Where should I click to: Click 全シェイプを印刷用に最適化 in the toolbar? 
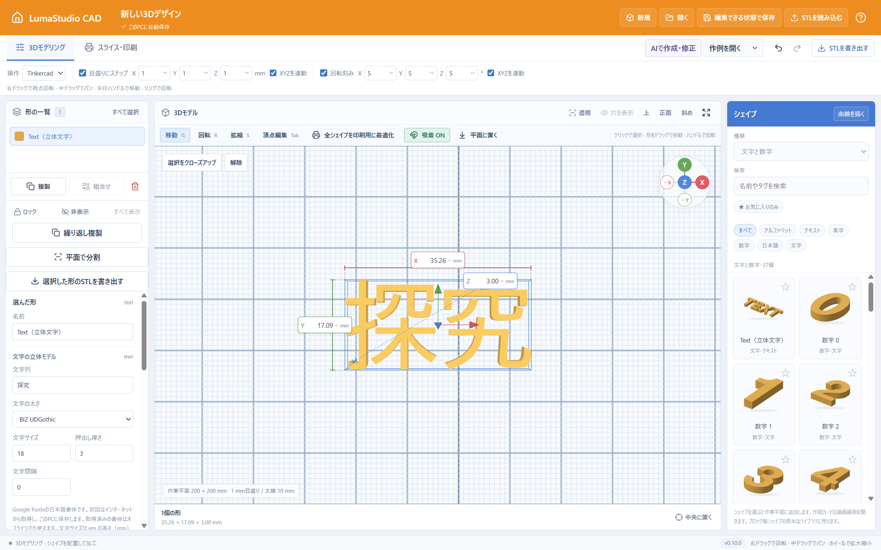[x=353, y=135]
